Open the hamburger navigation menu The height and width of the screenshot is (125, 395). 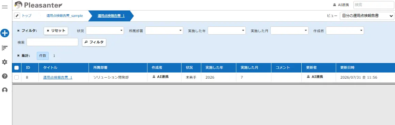coord(4,7)
